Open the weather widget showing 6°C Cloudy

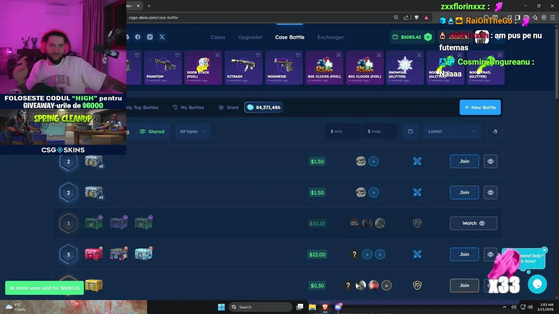tap(16, 307)
